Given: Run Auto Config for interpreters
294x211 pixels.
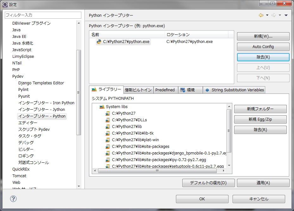Looking at the screenshot, I should [263, 47].
